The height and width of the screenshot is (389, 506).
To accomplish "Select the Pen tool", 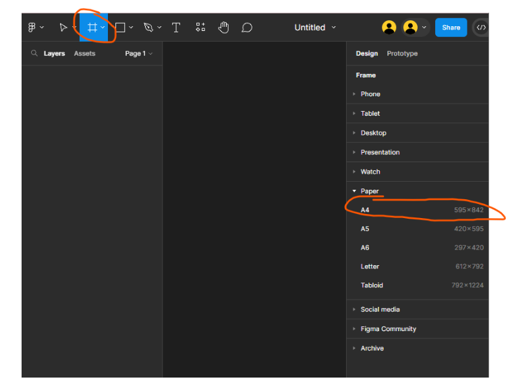I will coord(148,28).
